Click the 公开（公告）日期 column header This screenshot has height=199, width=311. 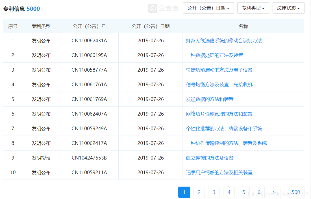coord(151,26)
